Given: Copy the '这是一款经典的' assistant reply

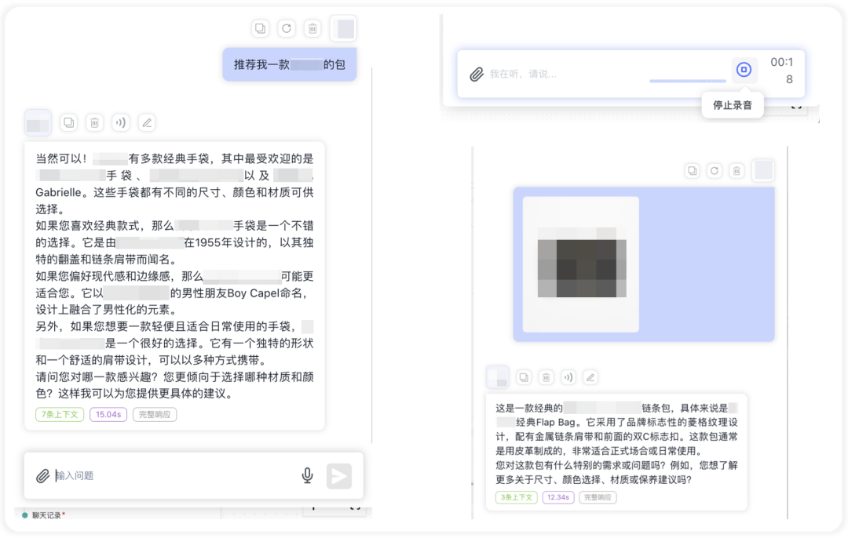Looking at the screenshot, I should point(524,377).
